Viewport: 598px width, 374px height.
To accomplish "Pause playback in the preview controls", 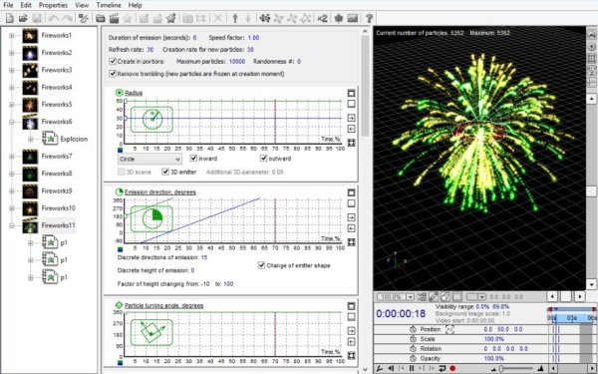I will (412, 368).
